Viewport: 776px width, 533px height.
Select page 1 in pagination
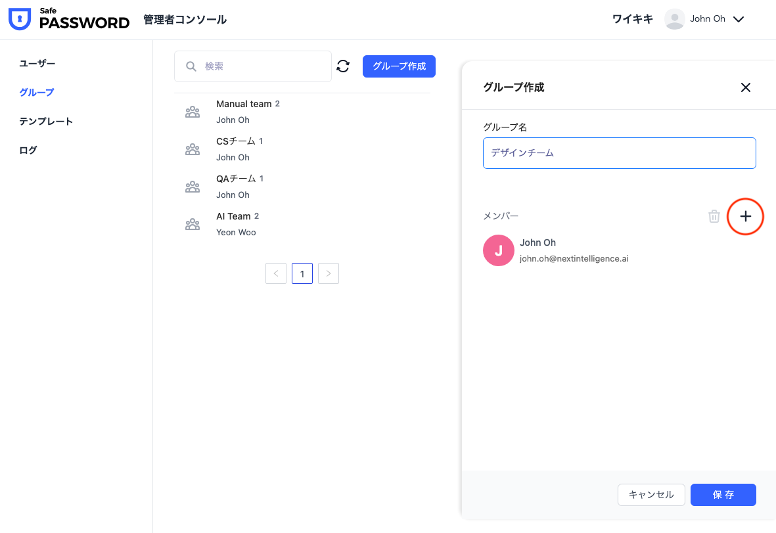click(x=302, y=273)
